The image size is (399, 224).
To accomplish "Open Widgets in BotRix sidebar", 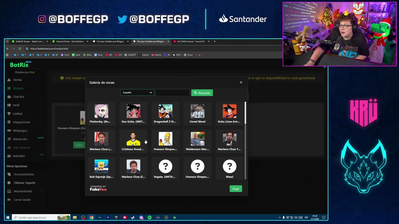I will pos(18,88).
